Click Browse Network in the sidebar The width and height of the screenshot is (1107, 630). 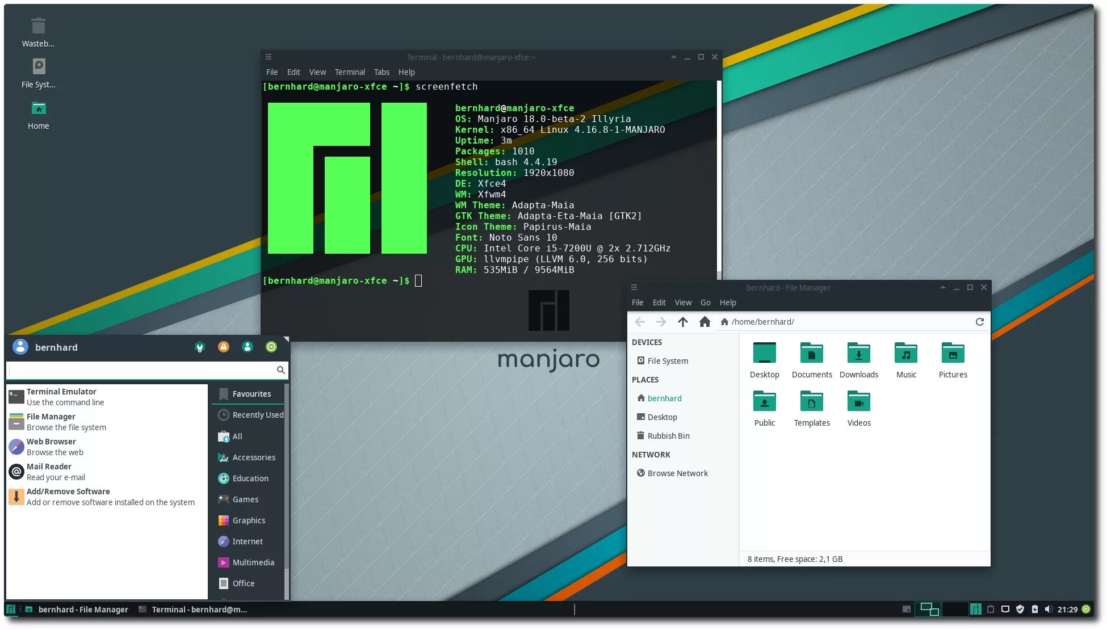point(677,473)
